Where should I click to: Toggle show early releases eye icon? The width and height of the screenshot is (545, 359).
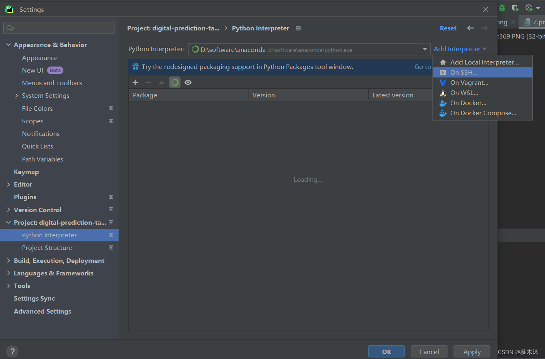coord(188,82)
